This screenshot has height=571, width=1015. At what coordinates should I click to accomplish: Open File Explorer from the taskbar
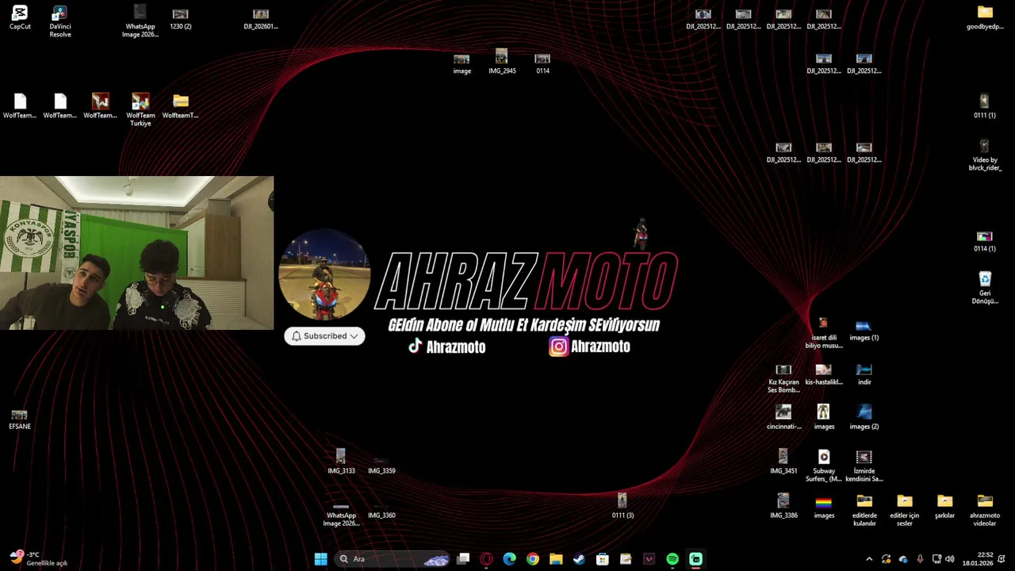point(556,559)
